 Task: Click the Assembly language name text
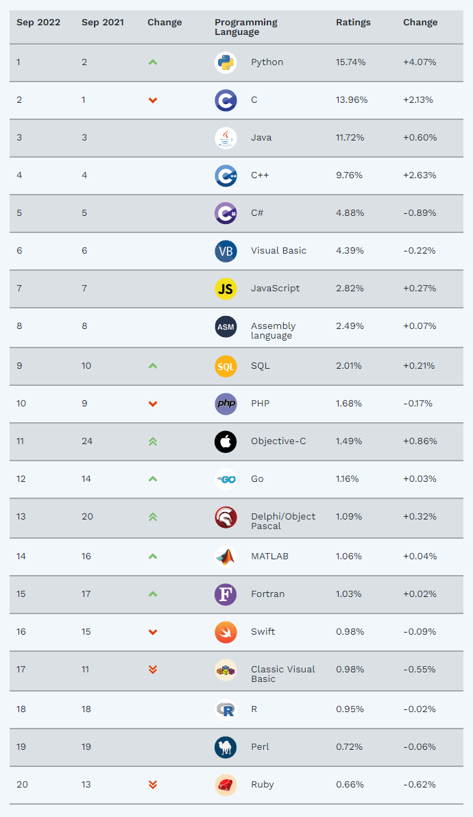(273, 330)
